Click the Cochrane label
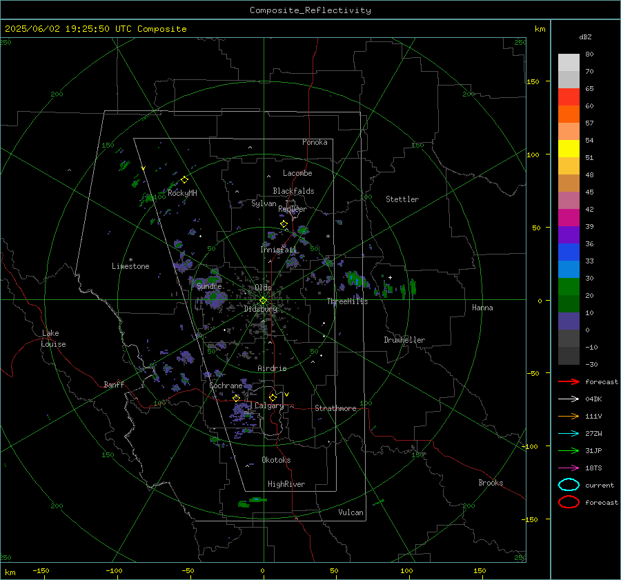621x580 pixels. [226, 386]
